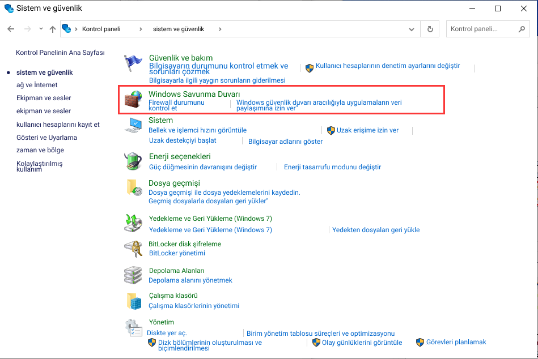This screenshot has height=359, width=538.
Task: Click Enerji tasarrufu modunu değiştir link
Action: coord(332,167)
